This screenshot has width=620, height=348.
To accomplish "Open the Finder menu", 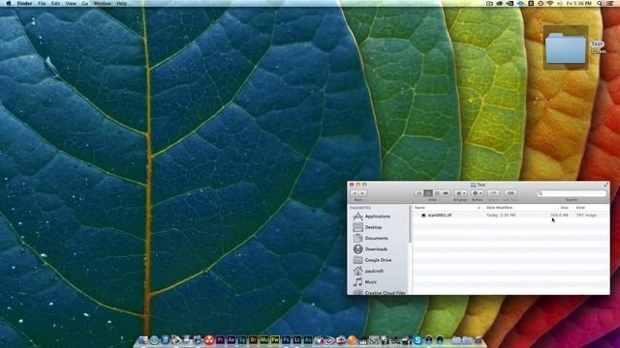I will [x=24, y=4].
